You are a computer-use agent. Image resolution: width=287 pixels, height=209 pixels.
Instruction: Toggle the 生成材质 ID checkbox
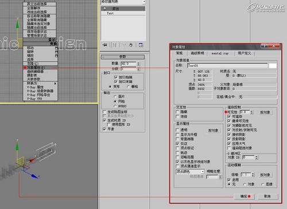pyautogui.click(x=104, y=120)
